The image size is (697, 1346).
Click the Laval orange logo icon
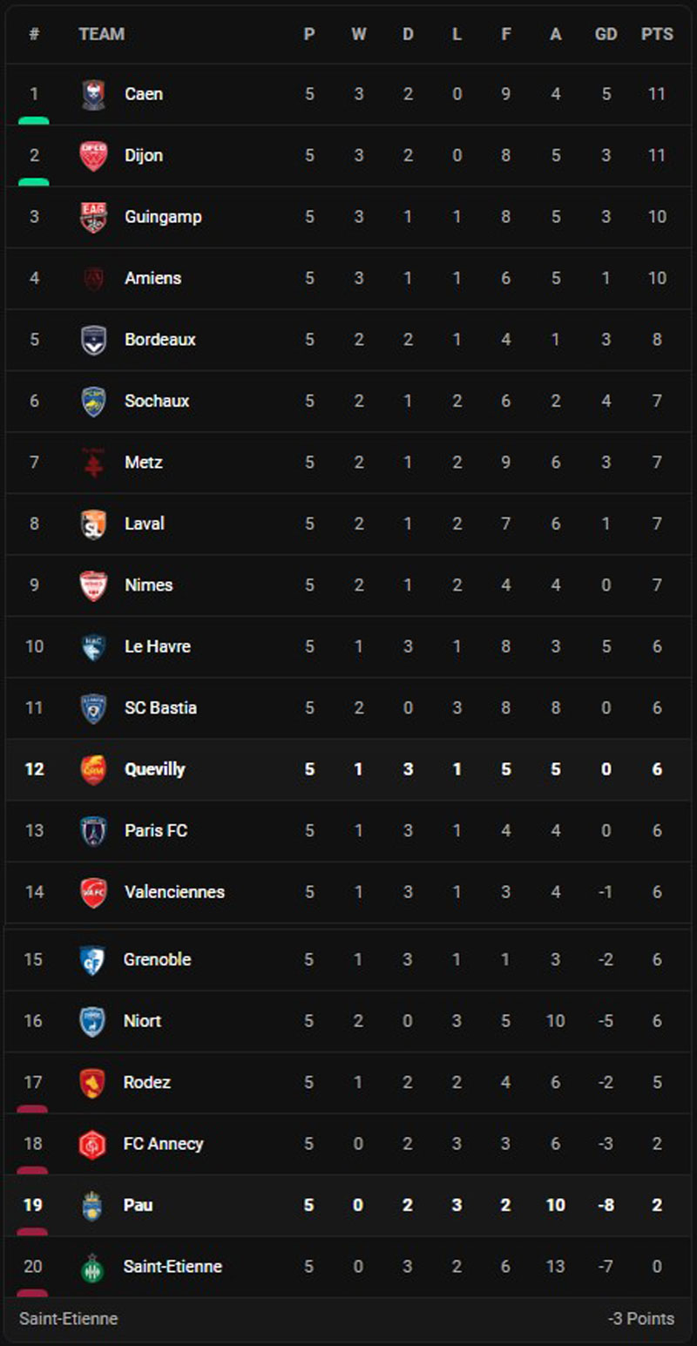[x=93, y=524]
